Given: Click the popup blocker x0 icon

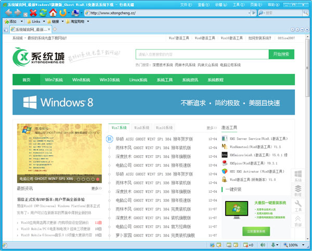Looking at the screenshot, I should pos(249,245).
